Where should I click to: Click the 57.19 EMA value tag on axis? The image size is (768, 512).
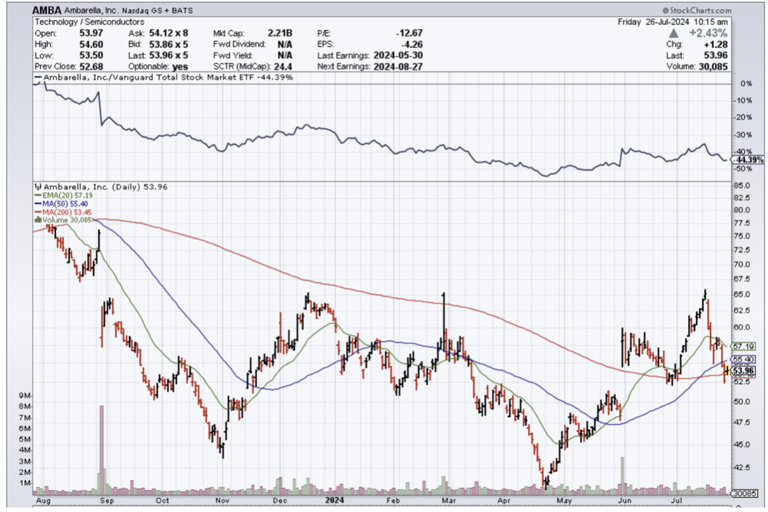tap(743, 346)
